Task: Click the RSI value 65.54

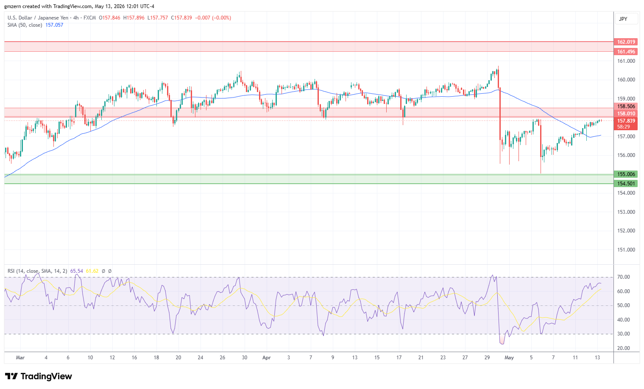Action: (x=77, y=271)
